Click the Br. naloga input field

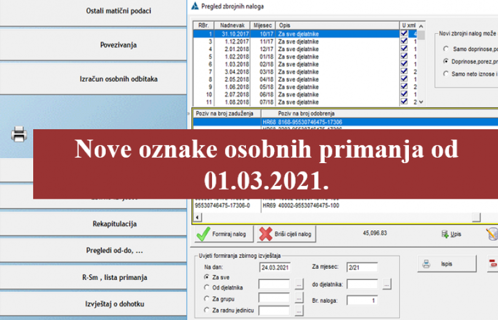point(362,300)
